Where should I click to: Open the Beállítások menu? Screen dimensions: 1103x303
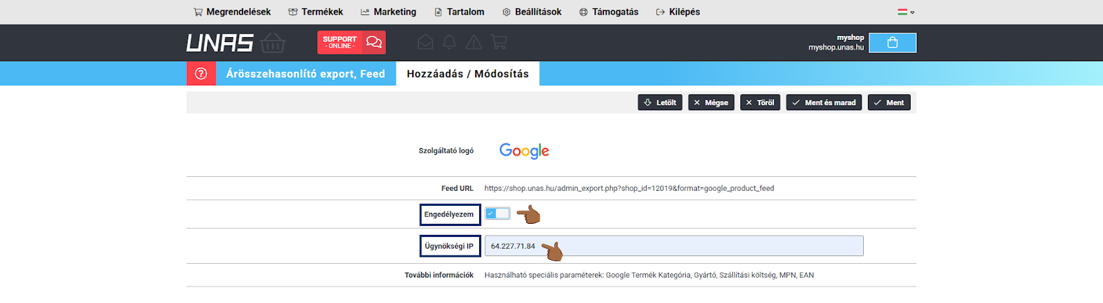pos(532,12)
